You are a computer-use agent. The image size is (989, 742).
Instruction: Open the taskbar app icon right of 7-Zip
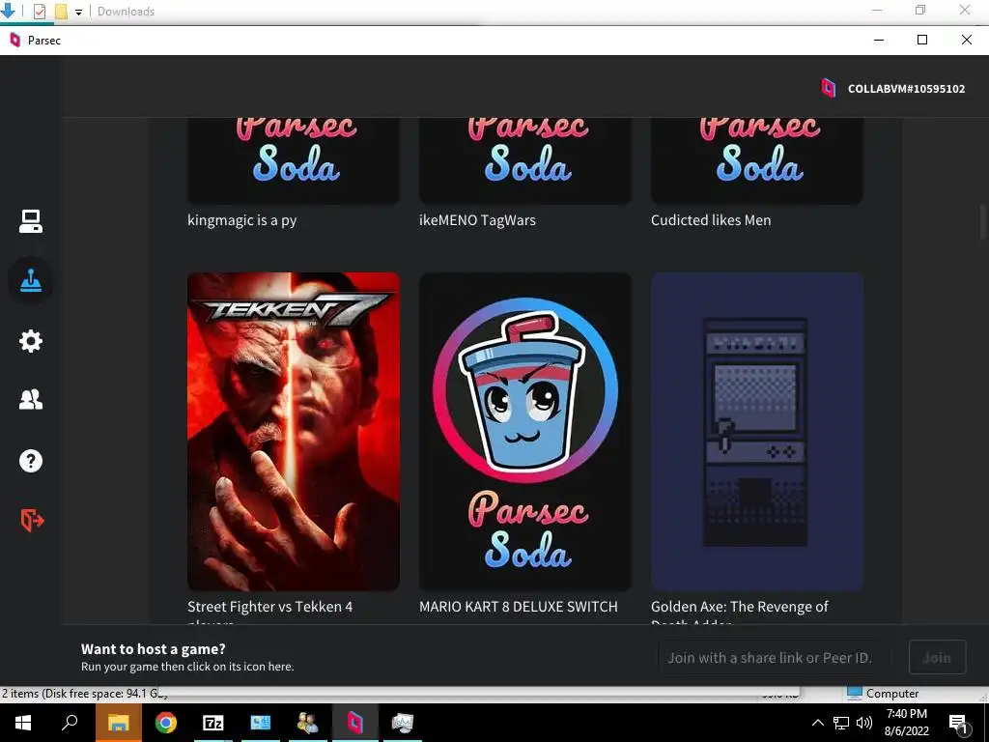click(x=261, y=723)
